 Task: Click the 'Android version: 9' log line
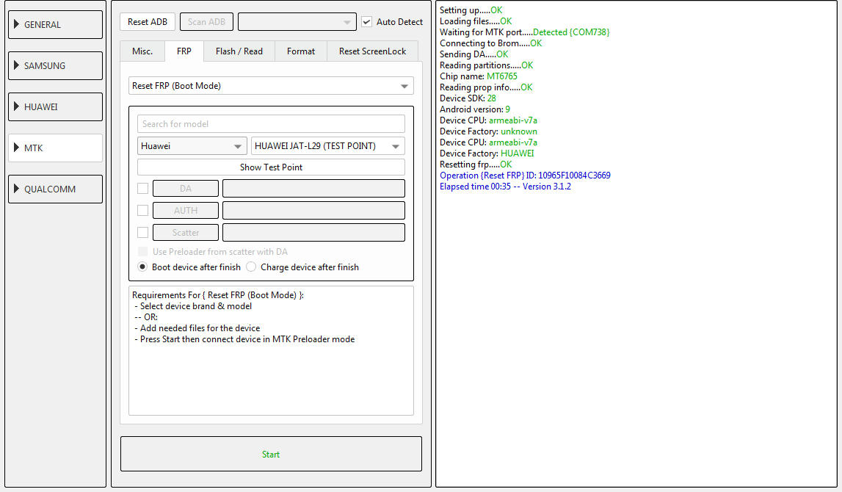pyautogui.click(x=475, y=109)
